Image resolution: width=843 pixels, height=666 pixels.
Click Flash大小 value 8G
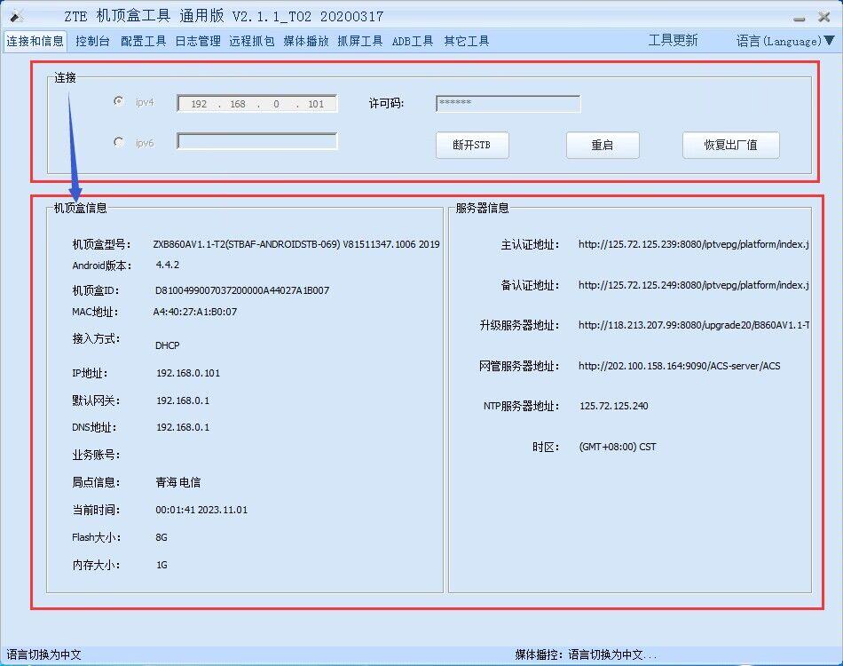pos(162,537)
